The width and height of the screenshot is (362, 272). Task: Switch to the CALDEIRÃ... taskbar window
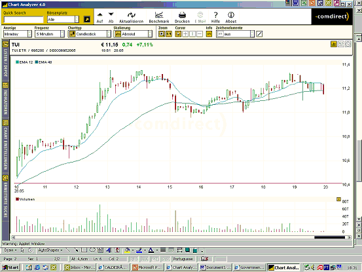tap(113, 267)
